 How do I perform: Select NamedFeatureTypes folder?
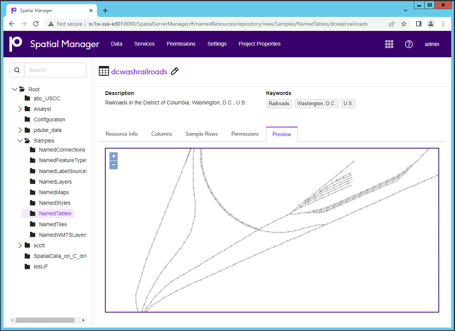point(63,160)
